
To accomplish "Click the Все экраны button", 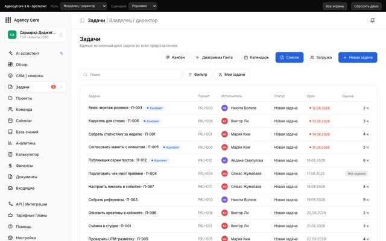I will point(335,6).
